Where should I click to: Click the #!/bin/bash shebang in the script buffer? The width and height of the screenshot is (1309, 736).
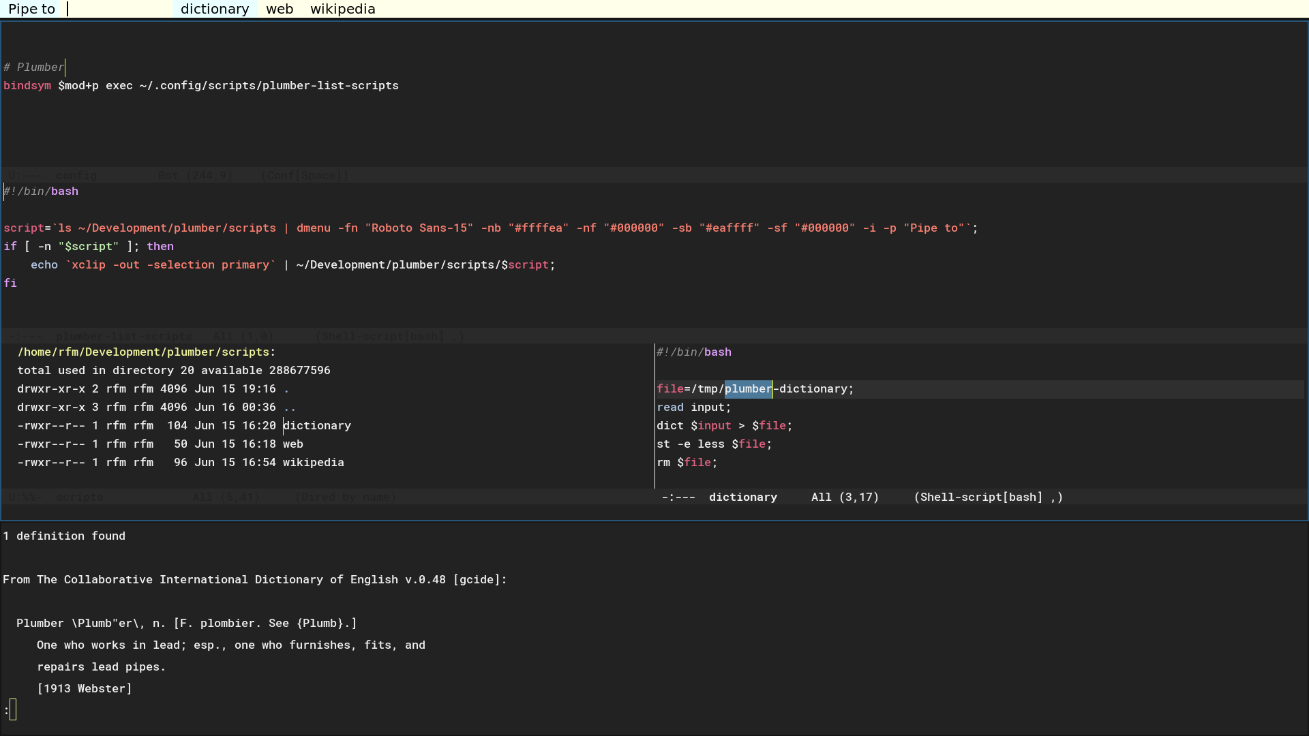pyautogui.click(x=41, y=191)
